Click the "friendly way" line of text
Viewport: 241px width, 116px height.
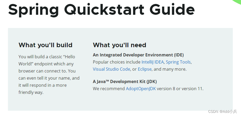(x=31, y=92)
